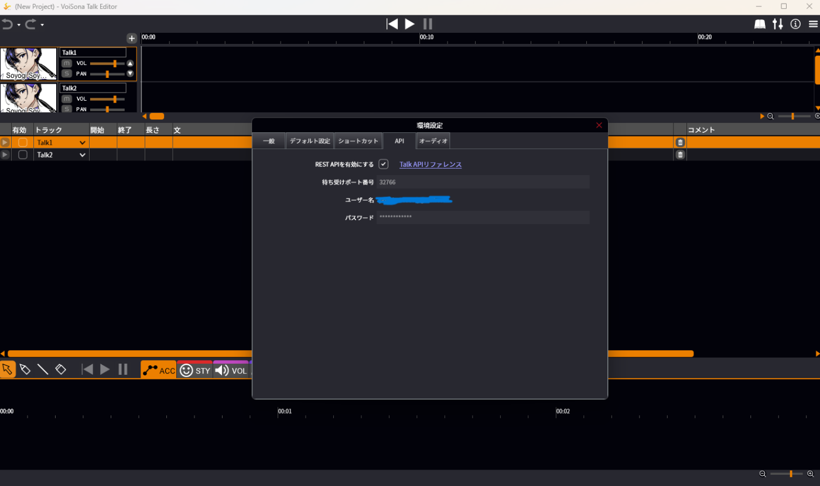
Task: Rewind to start in top transport bar
Action: click(392, 24)
